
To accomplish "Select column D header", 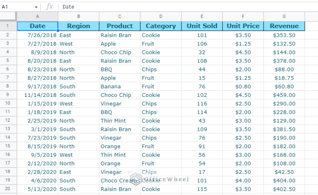I will click(x=161, y=16).
